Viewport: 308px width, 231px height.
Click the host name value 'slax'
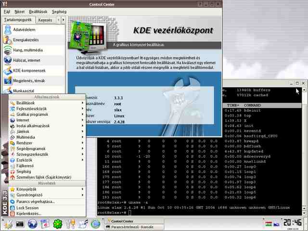coord(118,110)
